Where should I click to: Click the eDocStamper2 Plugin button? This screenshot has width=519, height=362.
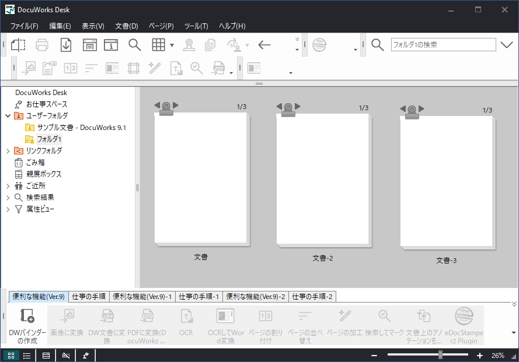coord(464,326)
